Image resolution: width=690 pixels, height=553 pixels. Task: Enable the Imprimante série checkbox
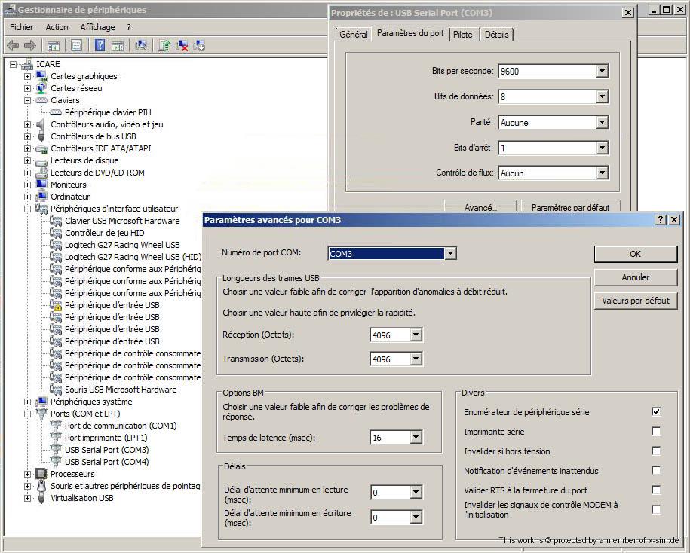(x=656, y=432)
